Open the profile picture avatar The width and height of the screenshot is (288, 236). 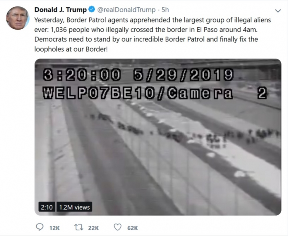(x=18, y=18)
